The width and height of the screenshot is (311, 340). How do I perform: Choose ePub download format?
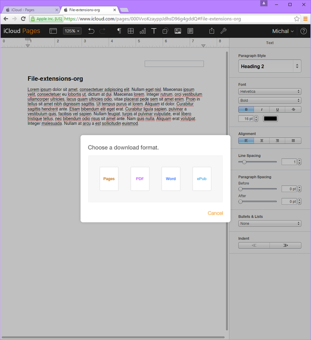pyautogui.click(x=202, y=179)
